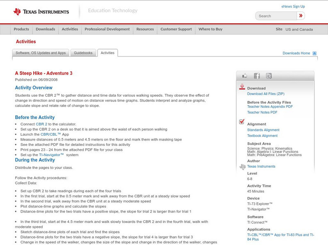Open Teacher Notes PDF link
Image resolution: width=328 pixels, height=245 pixels.
(262, 112)
